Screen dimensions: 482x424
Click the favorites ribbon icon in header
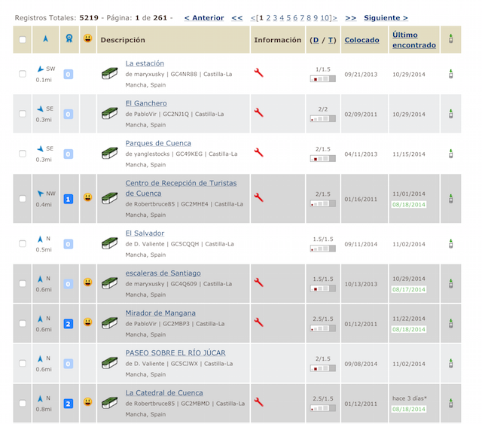(68, 39)
